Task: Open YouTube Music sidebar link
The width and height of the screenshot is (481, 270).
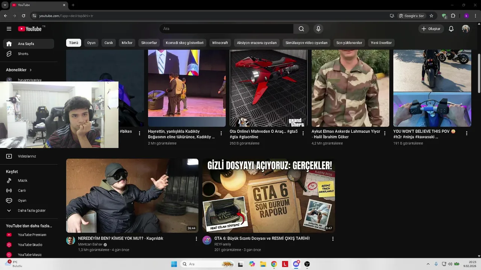Action: pyautogui.click(x=29, y=255)
